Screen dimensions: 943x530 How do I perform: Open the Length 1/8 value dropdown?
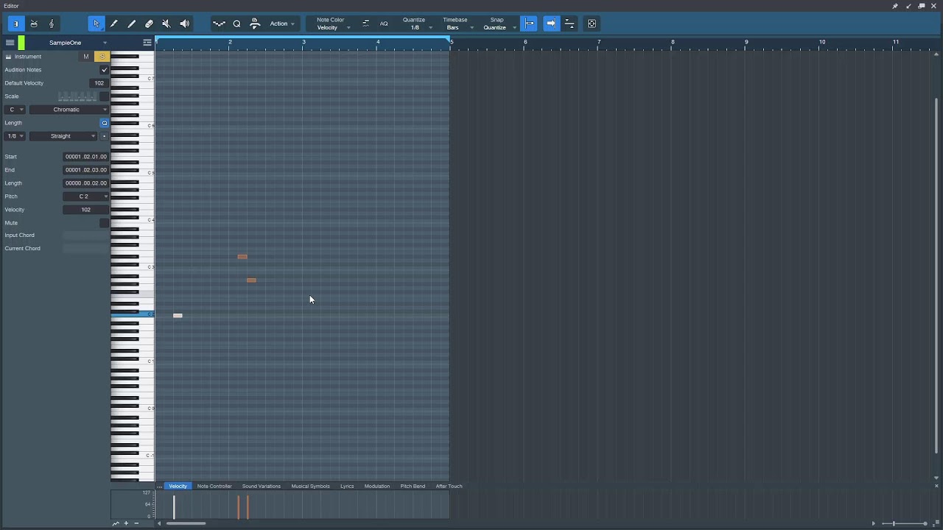(x=15, y=136)
